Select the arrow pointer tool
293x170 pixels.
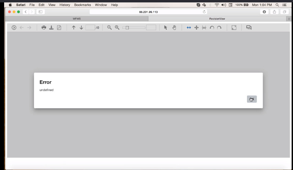click(166, 27)
